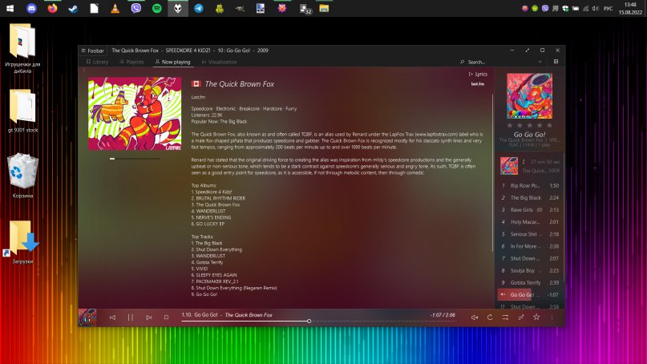
Task: Click the volume speaker icon
Action: [475, 317]
